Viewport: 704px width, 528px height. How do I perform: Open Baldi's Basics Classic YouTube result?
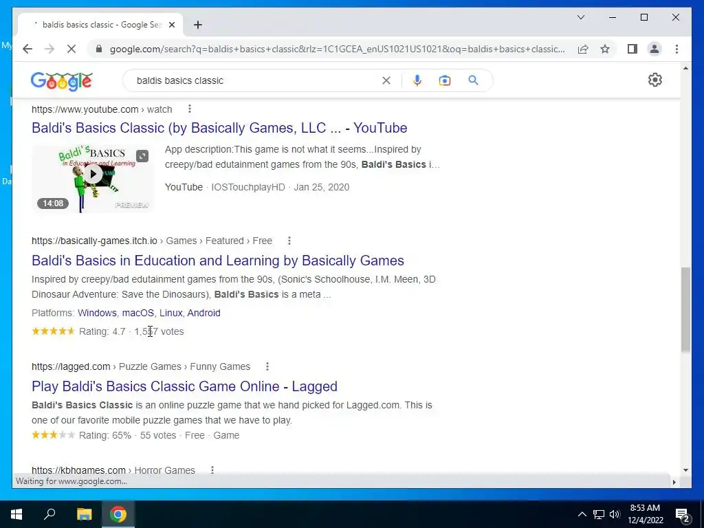point(219,128)
